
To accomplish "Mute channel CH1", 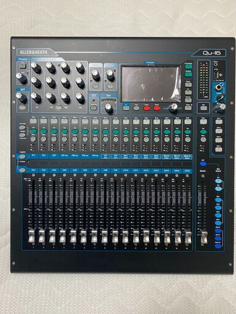I will pyautogui.click(x=33, y=121).
